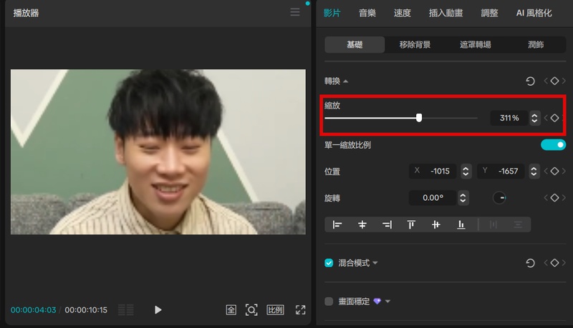
Task: Reset the 轉換 transform settings
Action: [x=530, y=81]
